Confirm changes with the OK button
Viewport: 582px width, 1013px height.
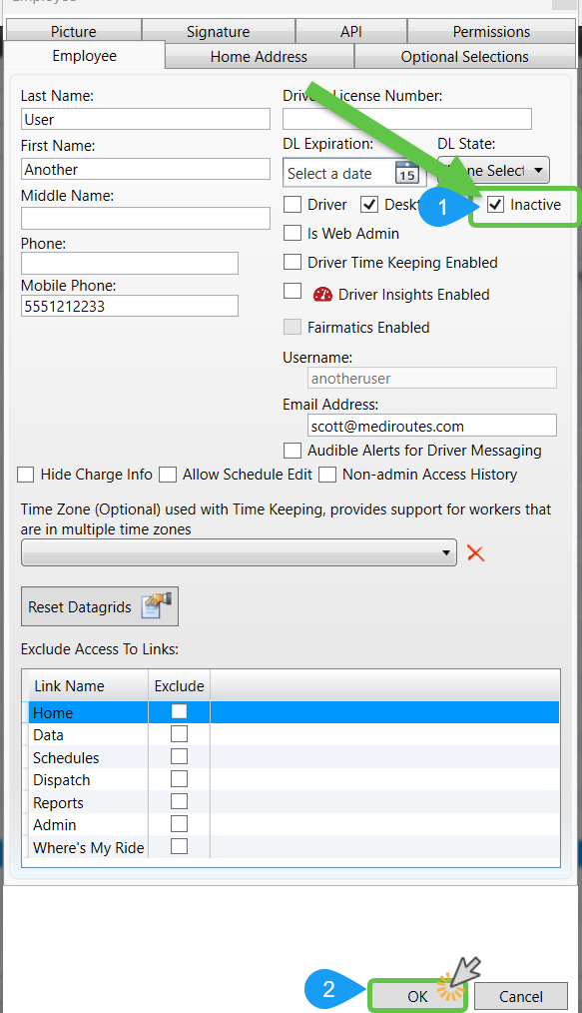(417, 996)
